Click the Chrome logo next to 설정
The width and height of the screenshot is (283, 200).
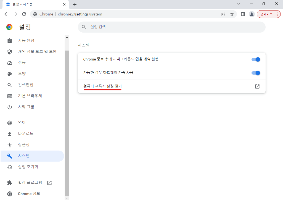pyautogui.click(x=9, y=27)
